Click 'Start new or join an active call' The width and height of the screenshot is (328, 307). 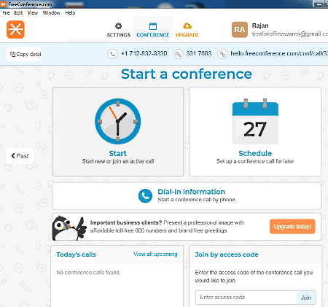118,161
